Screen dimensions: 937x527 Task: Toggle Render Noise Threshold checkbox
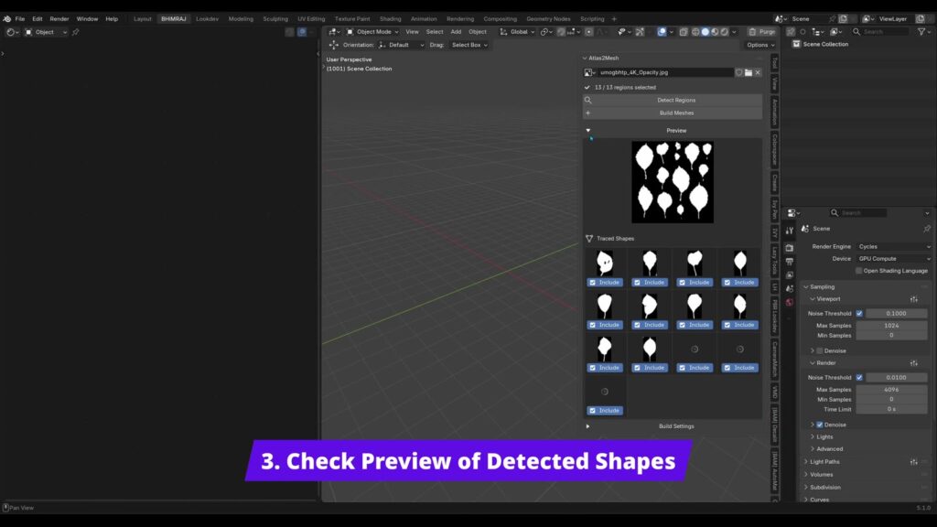point(859,378)
